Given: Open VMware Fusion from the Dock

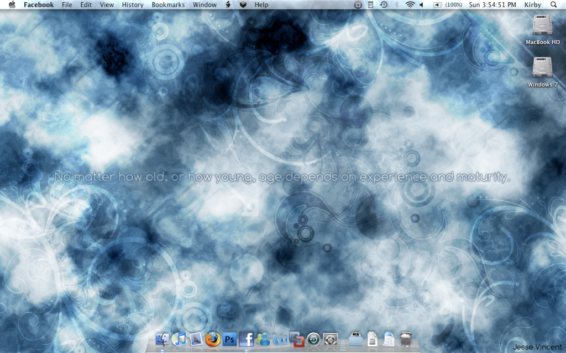Looking at the screenshot, I should coord(297,339).
